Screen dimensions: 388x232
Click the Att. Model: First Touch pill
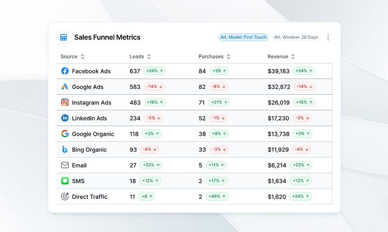point(243,37)
